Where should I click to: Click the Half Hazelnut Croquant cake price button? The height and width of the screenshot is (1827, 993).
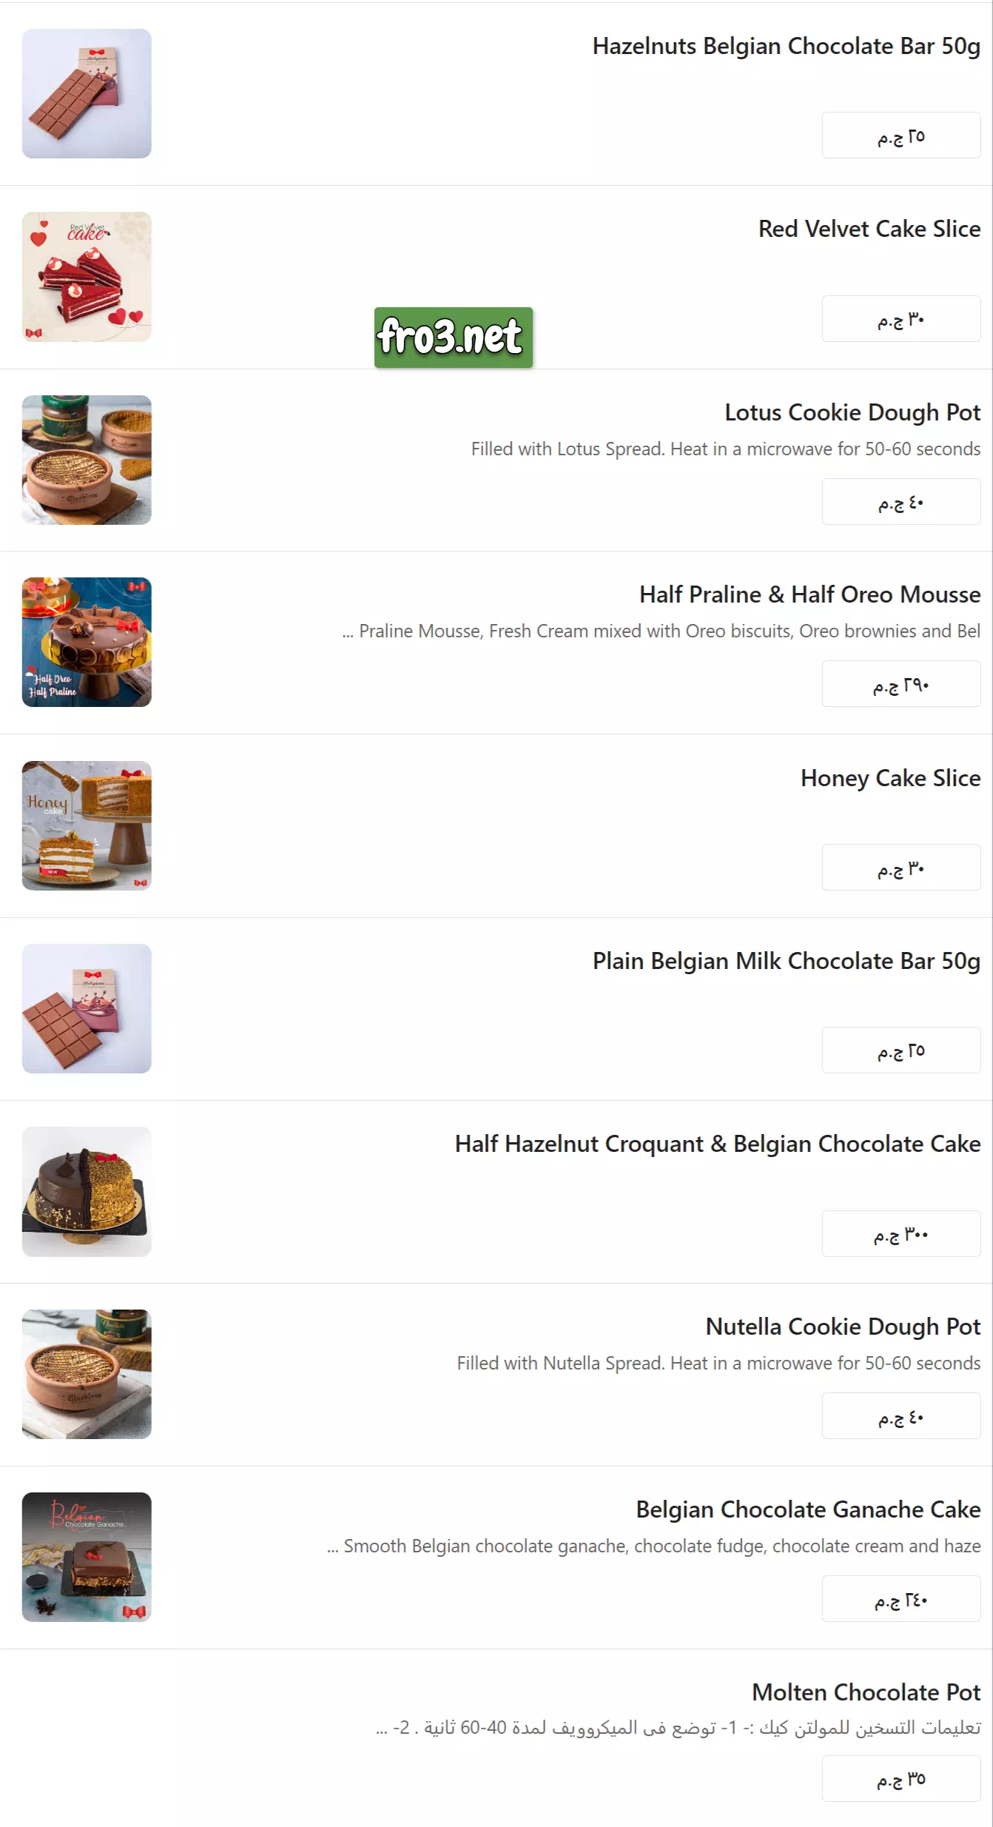click(901, 1233)
